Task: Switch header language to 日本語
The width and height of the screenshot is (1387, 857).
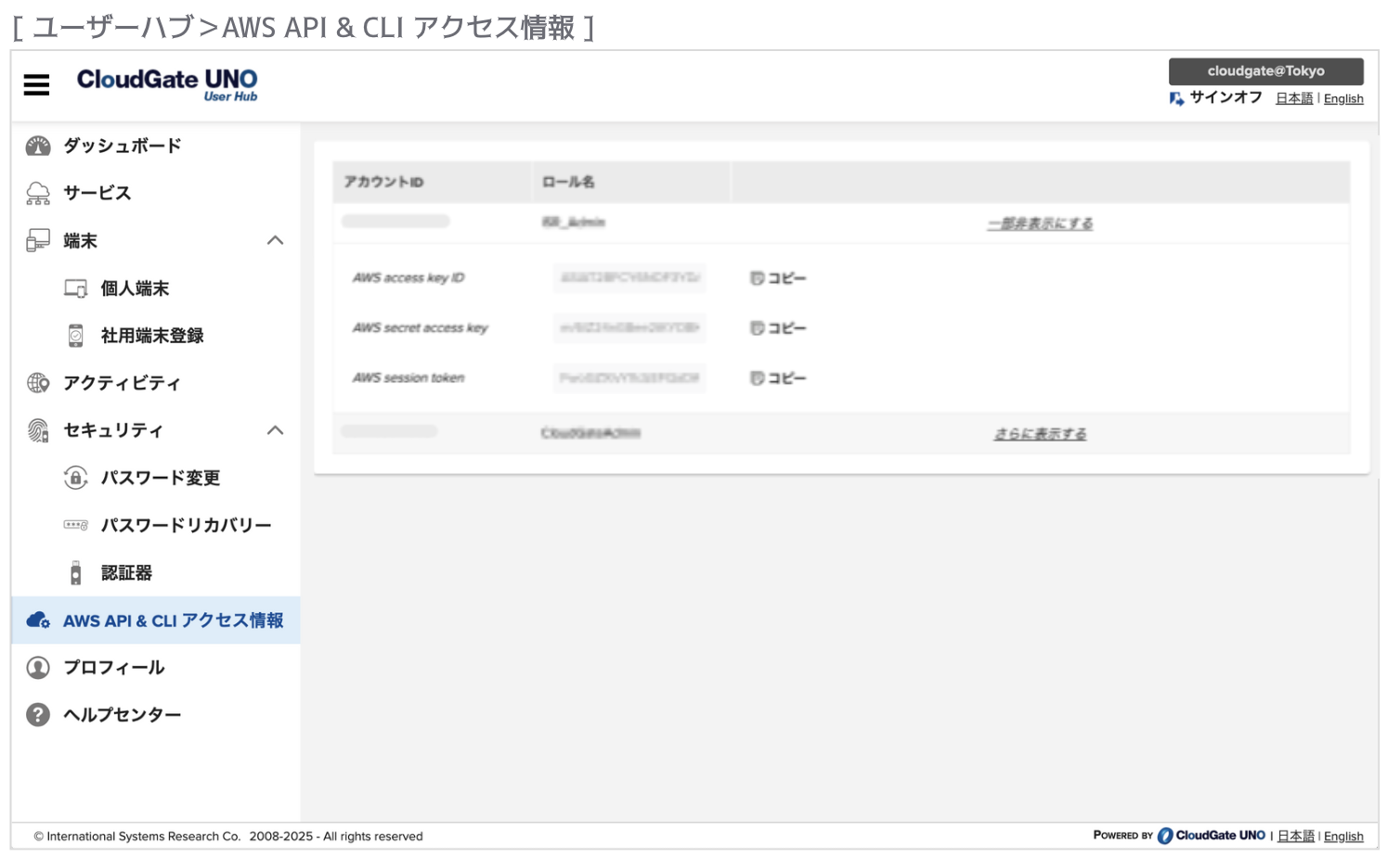Action: point(1294,98)
